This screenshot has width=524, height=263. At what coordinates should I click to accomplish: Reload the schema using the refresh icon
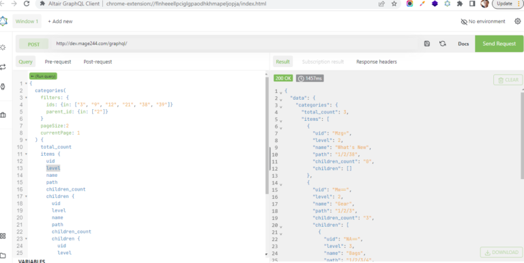[443, 44]
